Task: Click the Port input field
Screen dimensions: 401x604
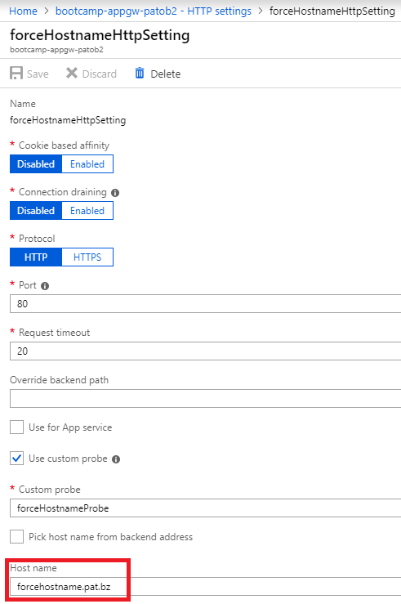Action: [x=206, y=303]
